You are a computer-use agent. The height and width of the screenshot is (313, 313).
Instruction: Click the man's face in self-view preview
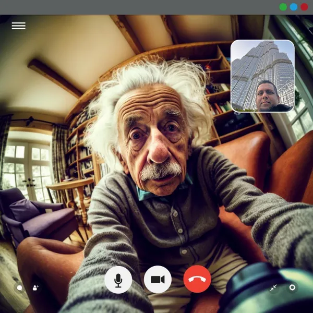(268, 95)
